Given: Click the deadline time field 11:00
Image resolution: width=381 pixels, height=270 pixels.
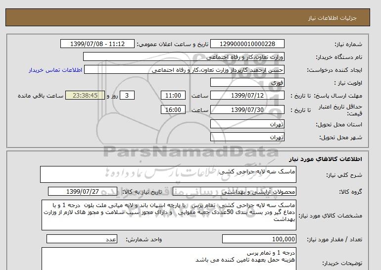Looking at the screenshot, I should pyautogui.click(x=173, y=95).
